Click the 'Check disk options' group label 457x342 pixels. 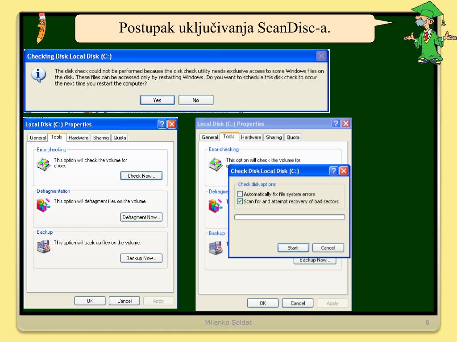pyautogui.click(x=257, y=184)
